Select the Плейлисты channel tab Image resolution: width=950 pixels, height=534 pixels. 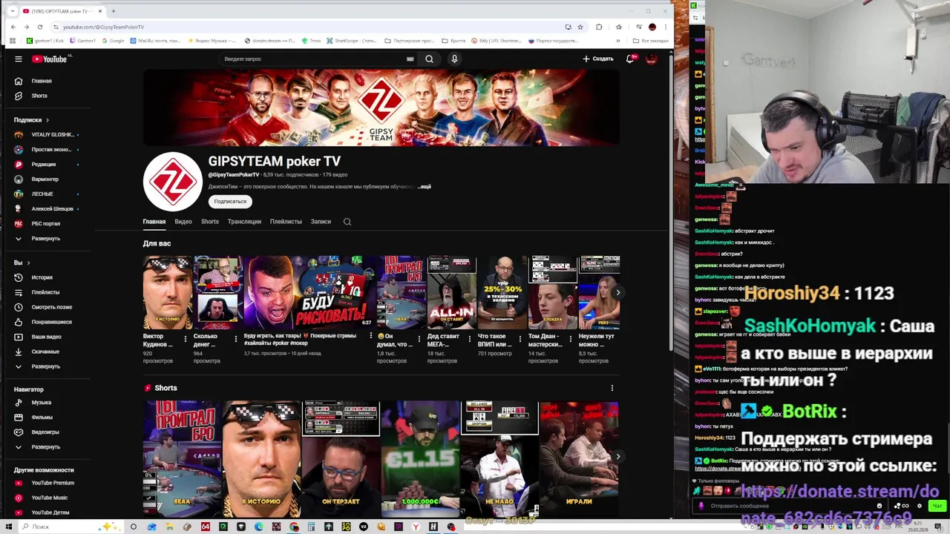[x=286, y=221]
